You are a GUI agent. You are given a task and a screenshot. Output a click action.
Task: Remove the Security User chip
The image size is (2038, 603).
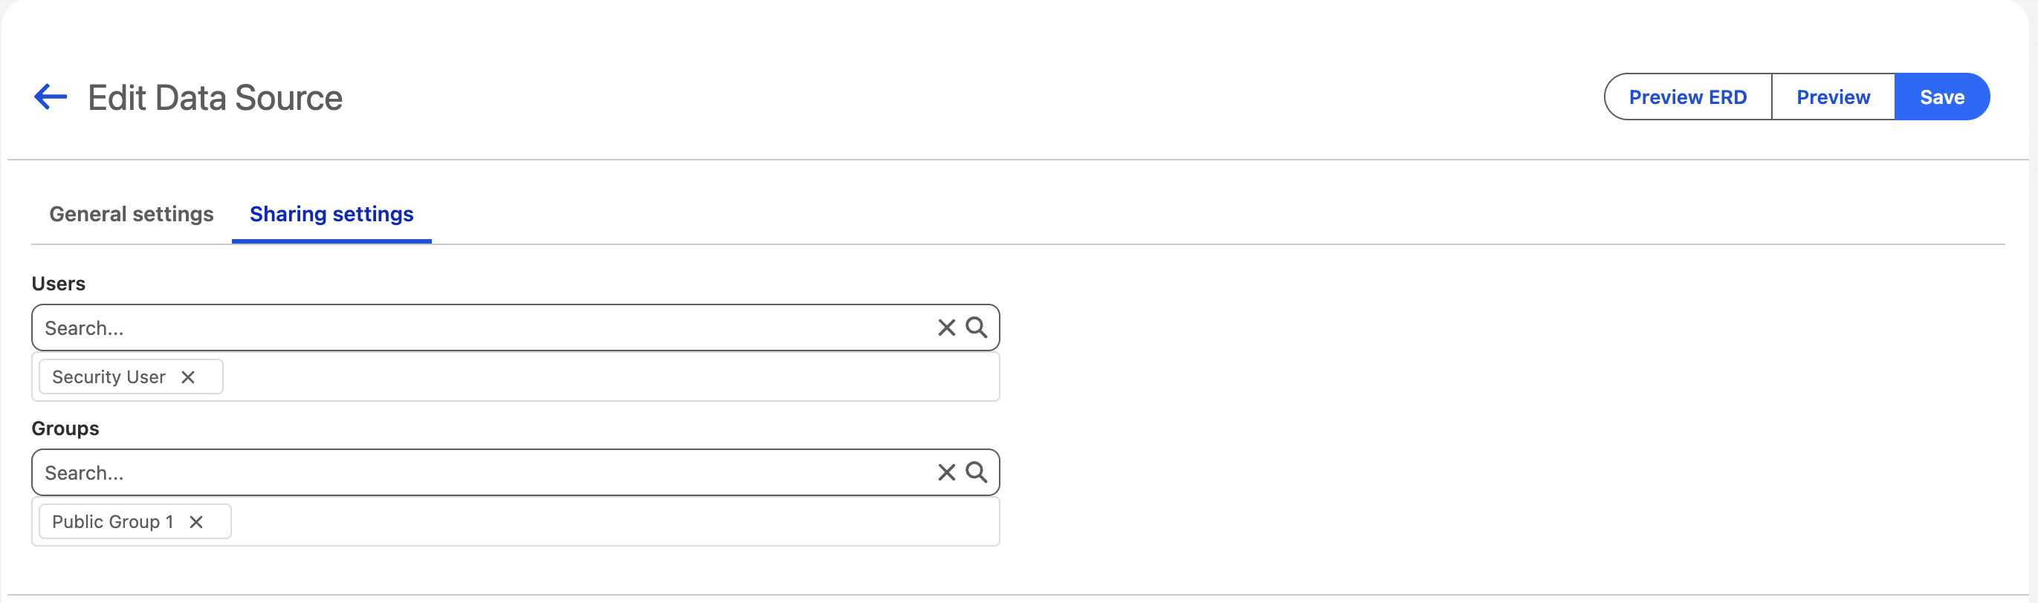[x=187, y=377]
